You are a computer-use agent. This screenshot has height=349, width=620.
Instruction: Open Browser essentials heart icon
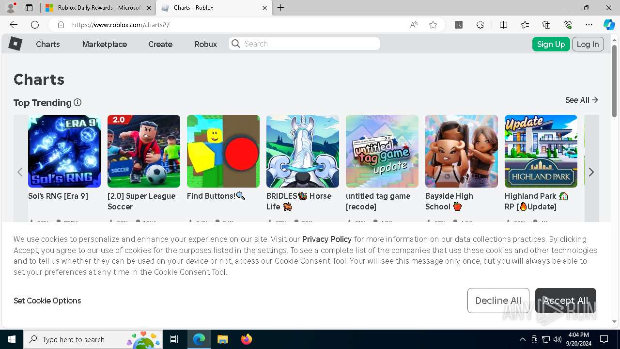point(568,25)
